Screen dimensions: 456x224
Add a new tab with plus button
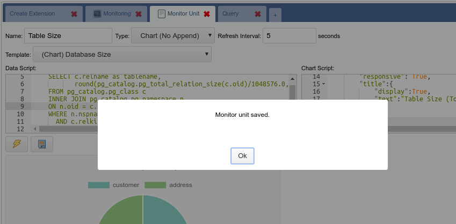(x=275, y=15)
